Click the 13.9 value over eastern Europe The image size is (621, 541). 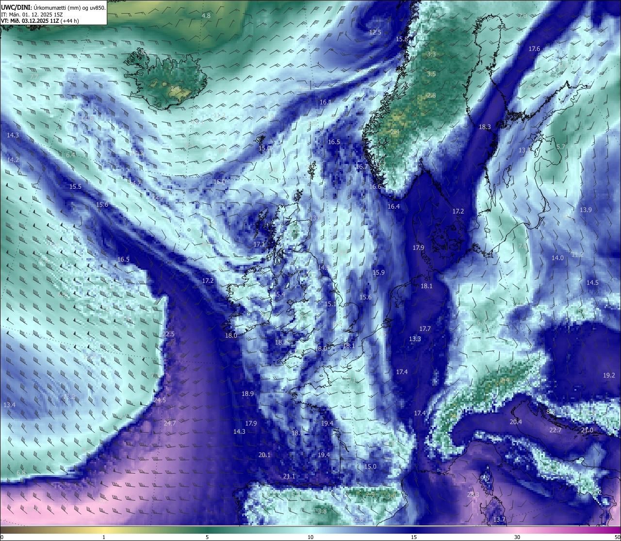pos(586,210)
